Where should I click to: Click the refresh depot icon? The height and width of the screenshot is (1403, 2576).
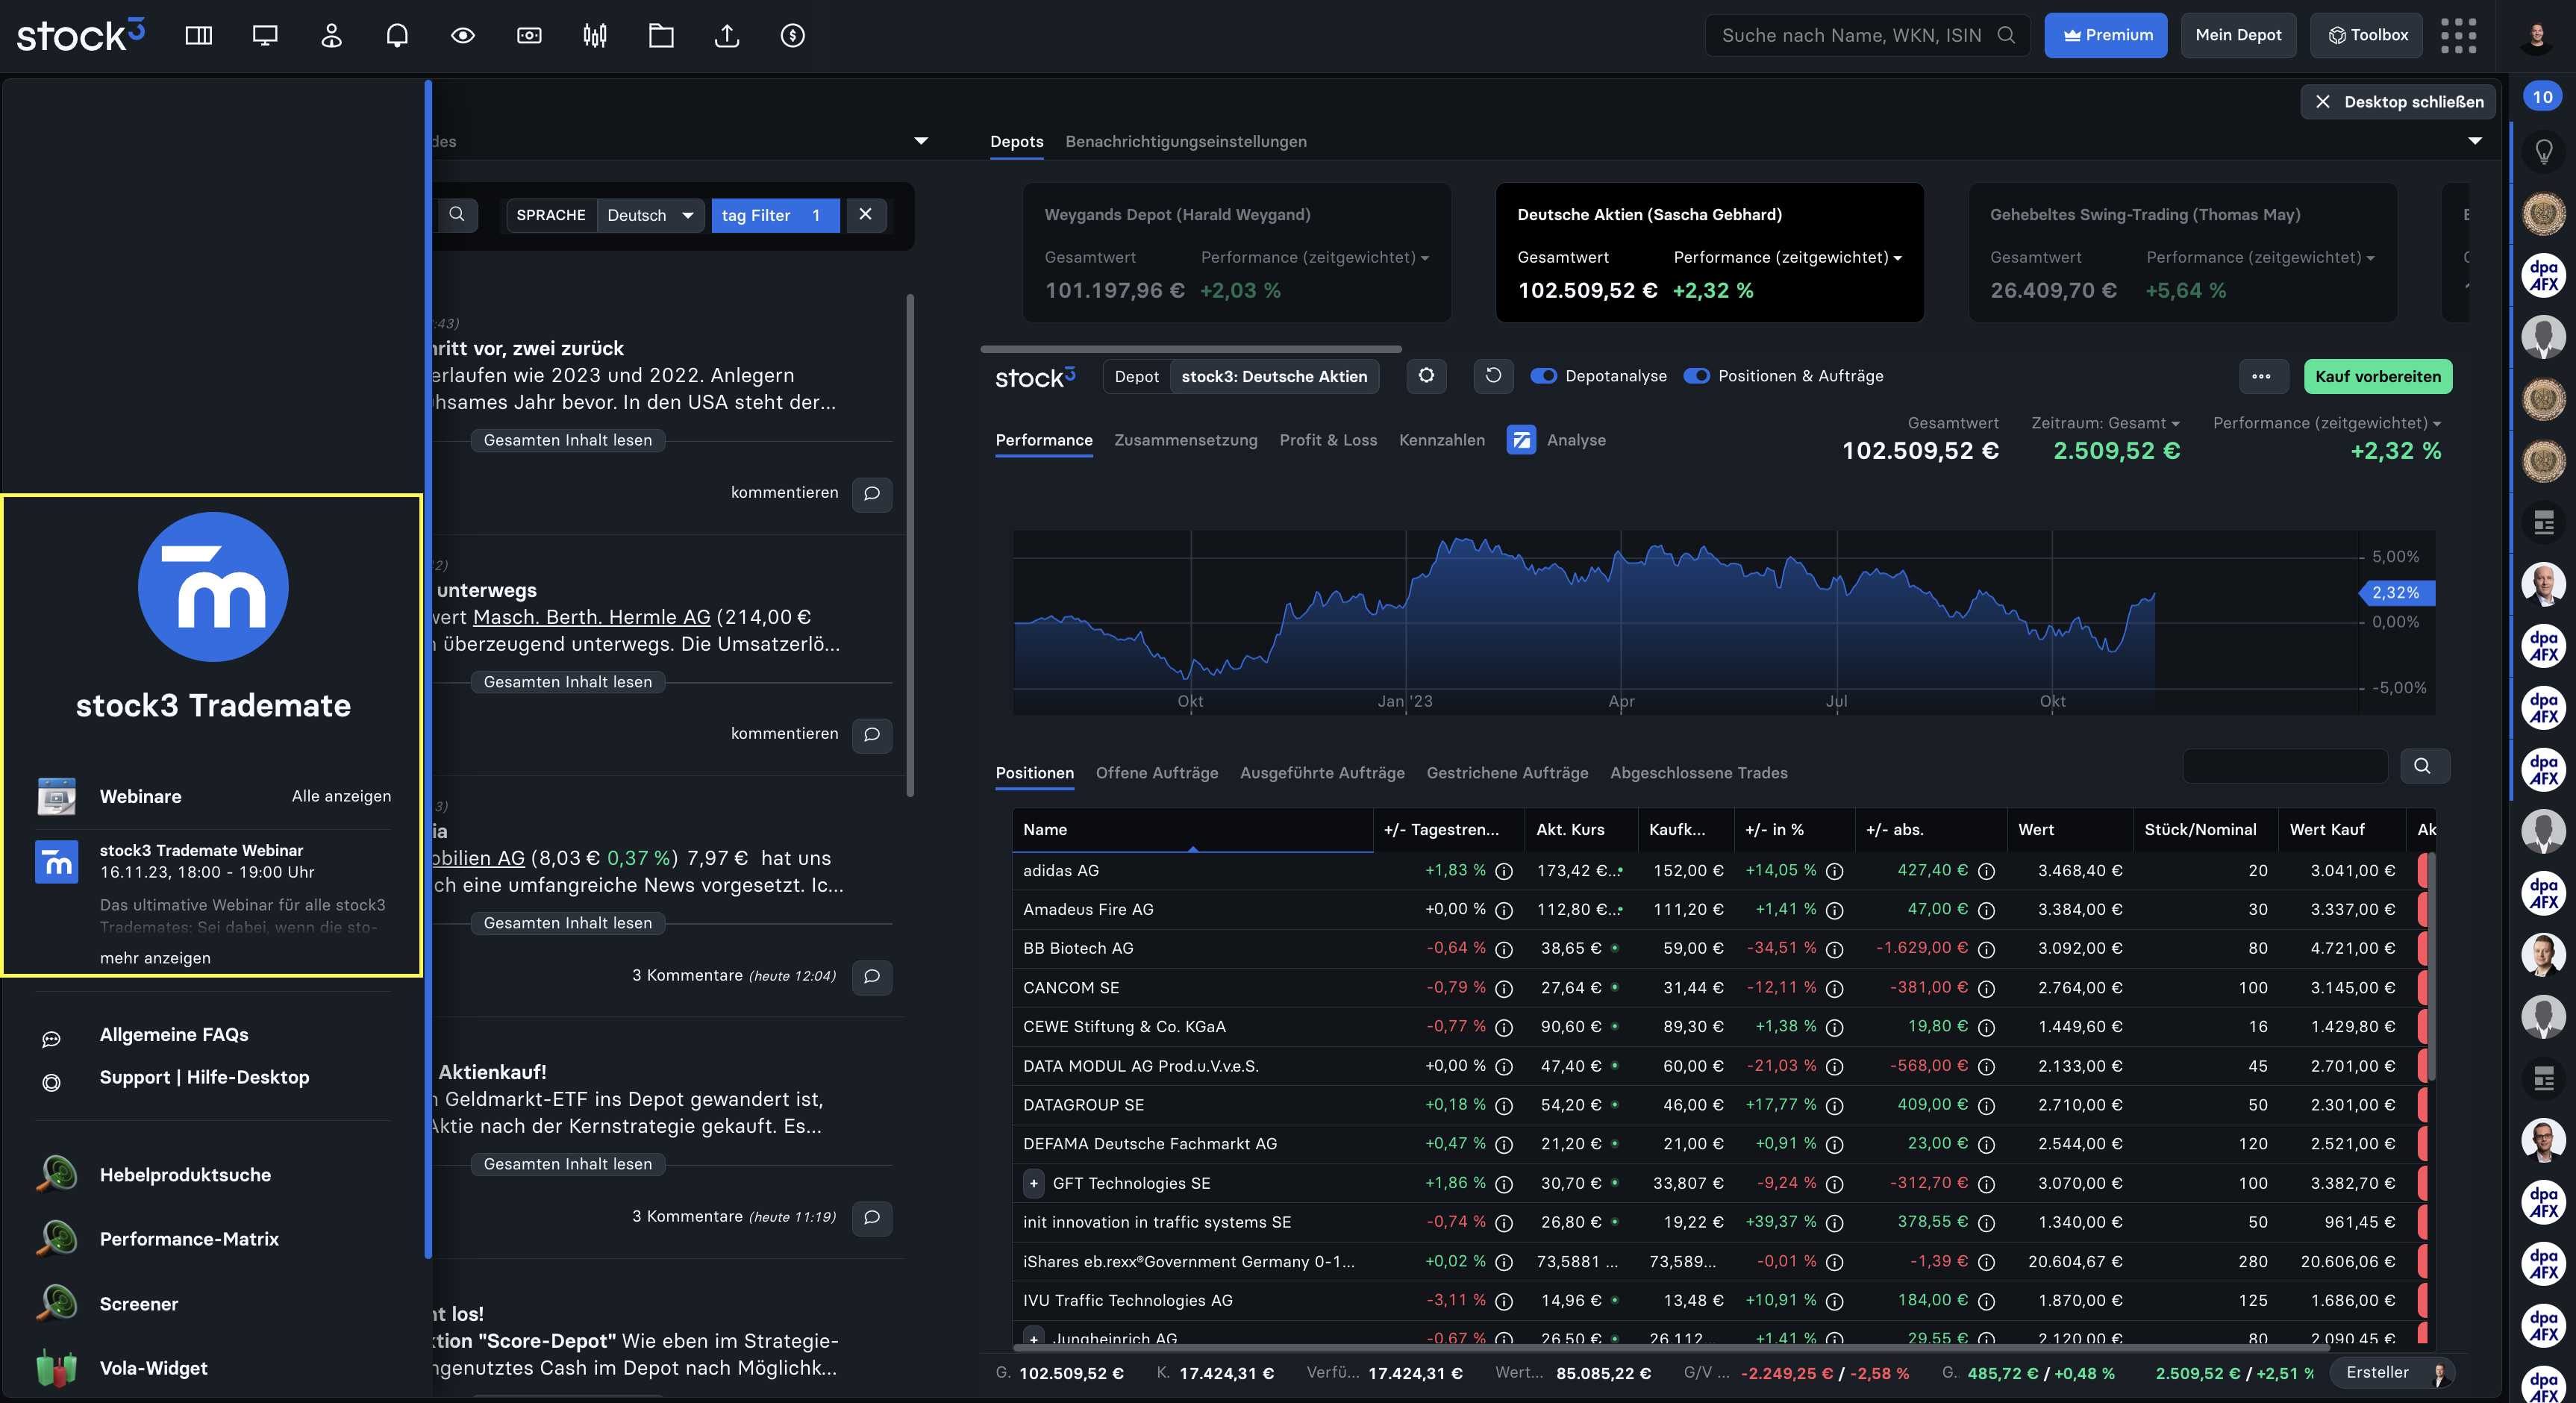1493,376
